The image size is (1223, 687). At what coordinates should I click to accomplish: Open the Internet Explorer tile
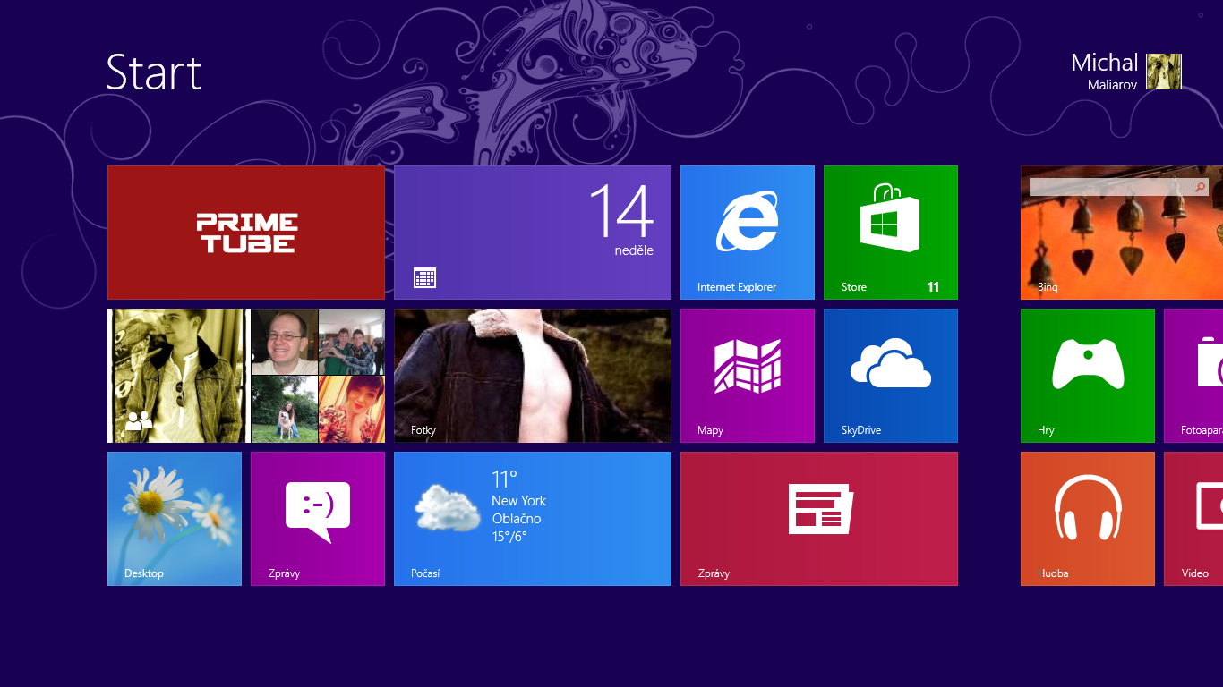tap(747, 232)
